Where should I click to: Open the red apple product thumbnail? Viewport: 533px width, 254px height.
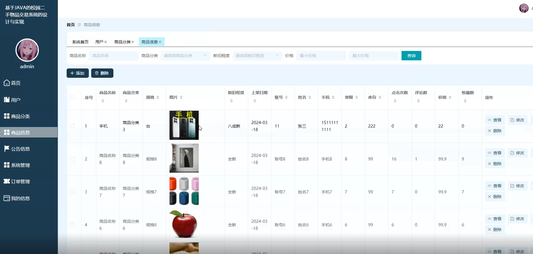pos(184,224)
